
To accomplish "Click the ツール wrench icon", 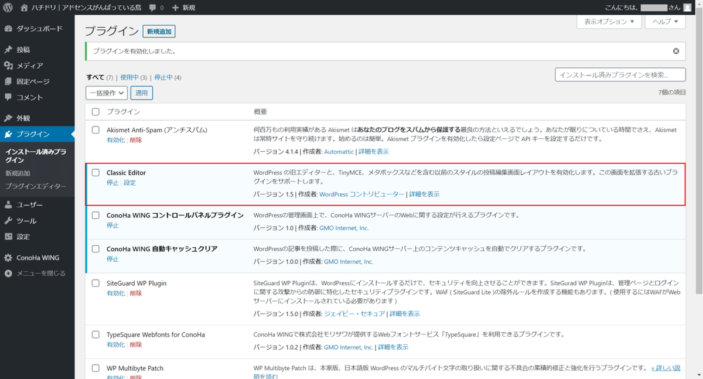I will [8, 221].
